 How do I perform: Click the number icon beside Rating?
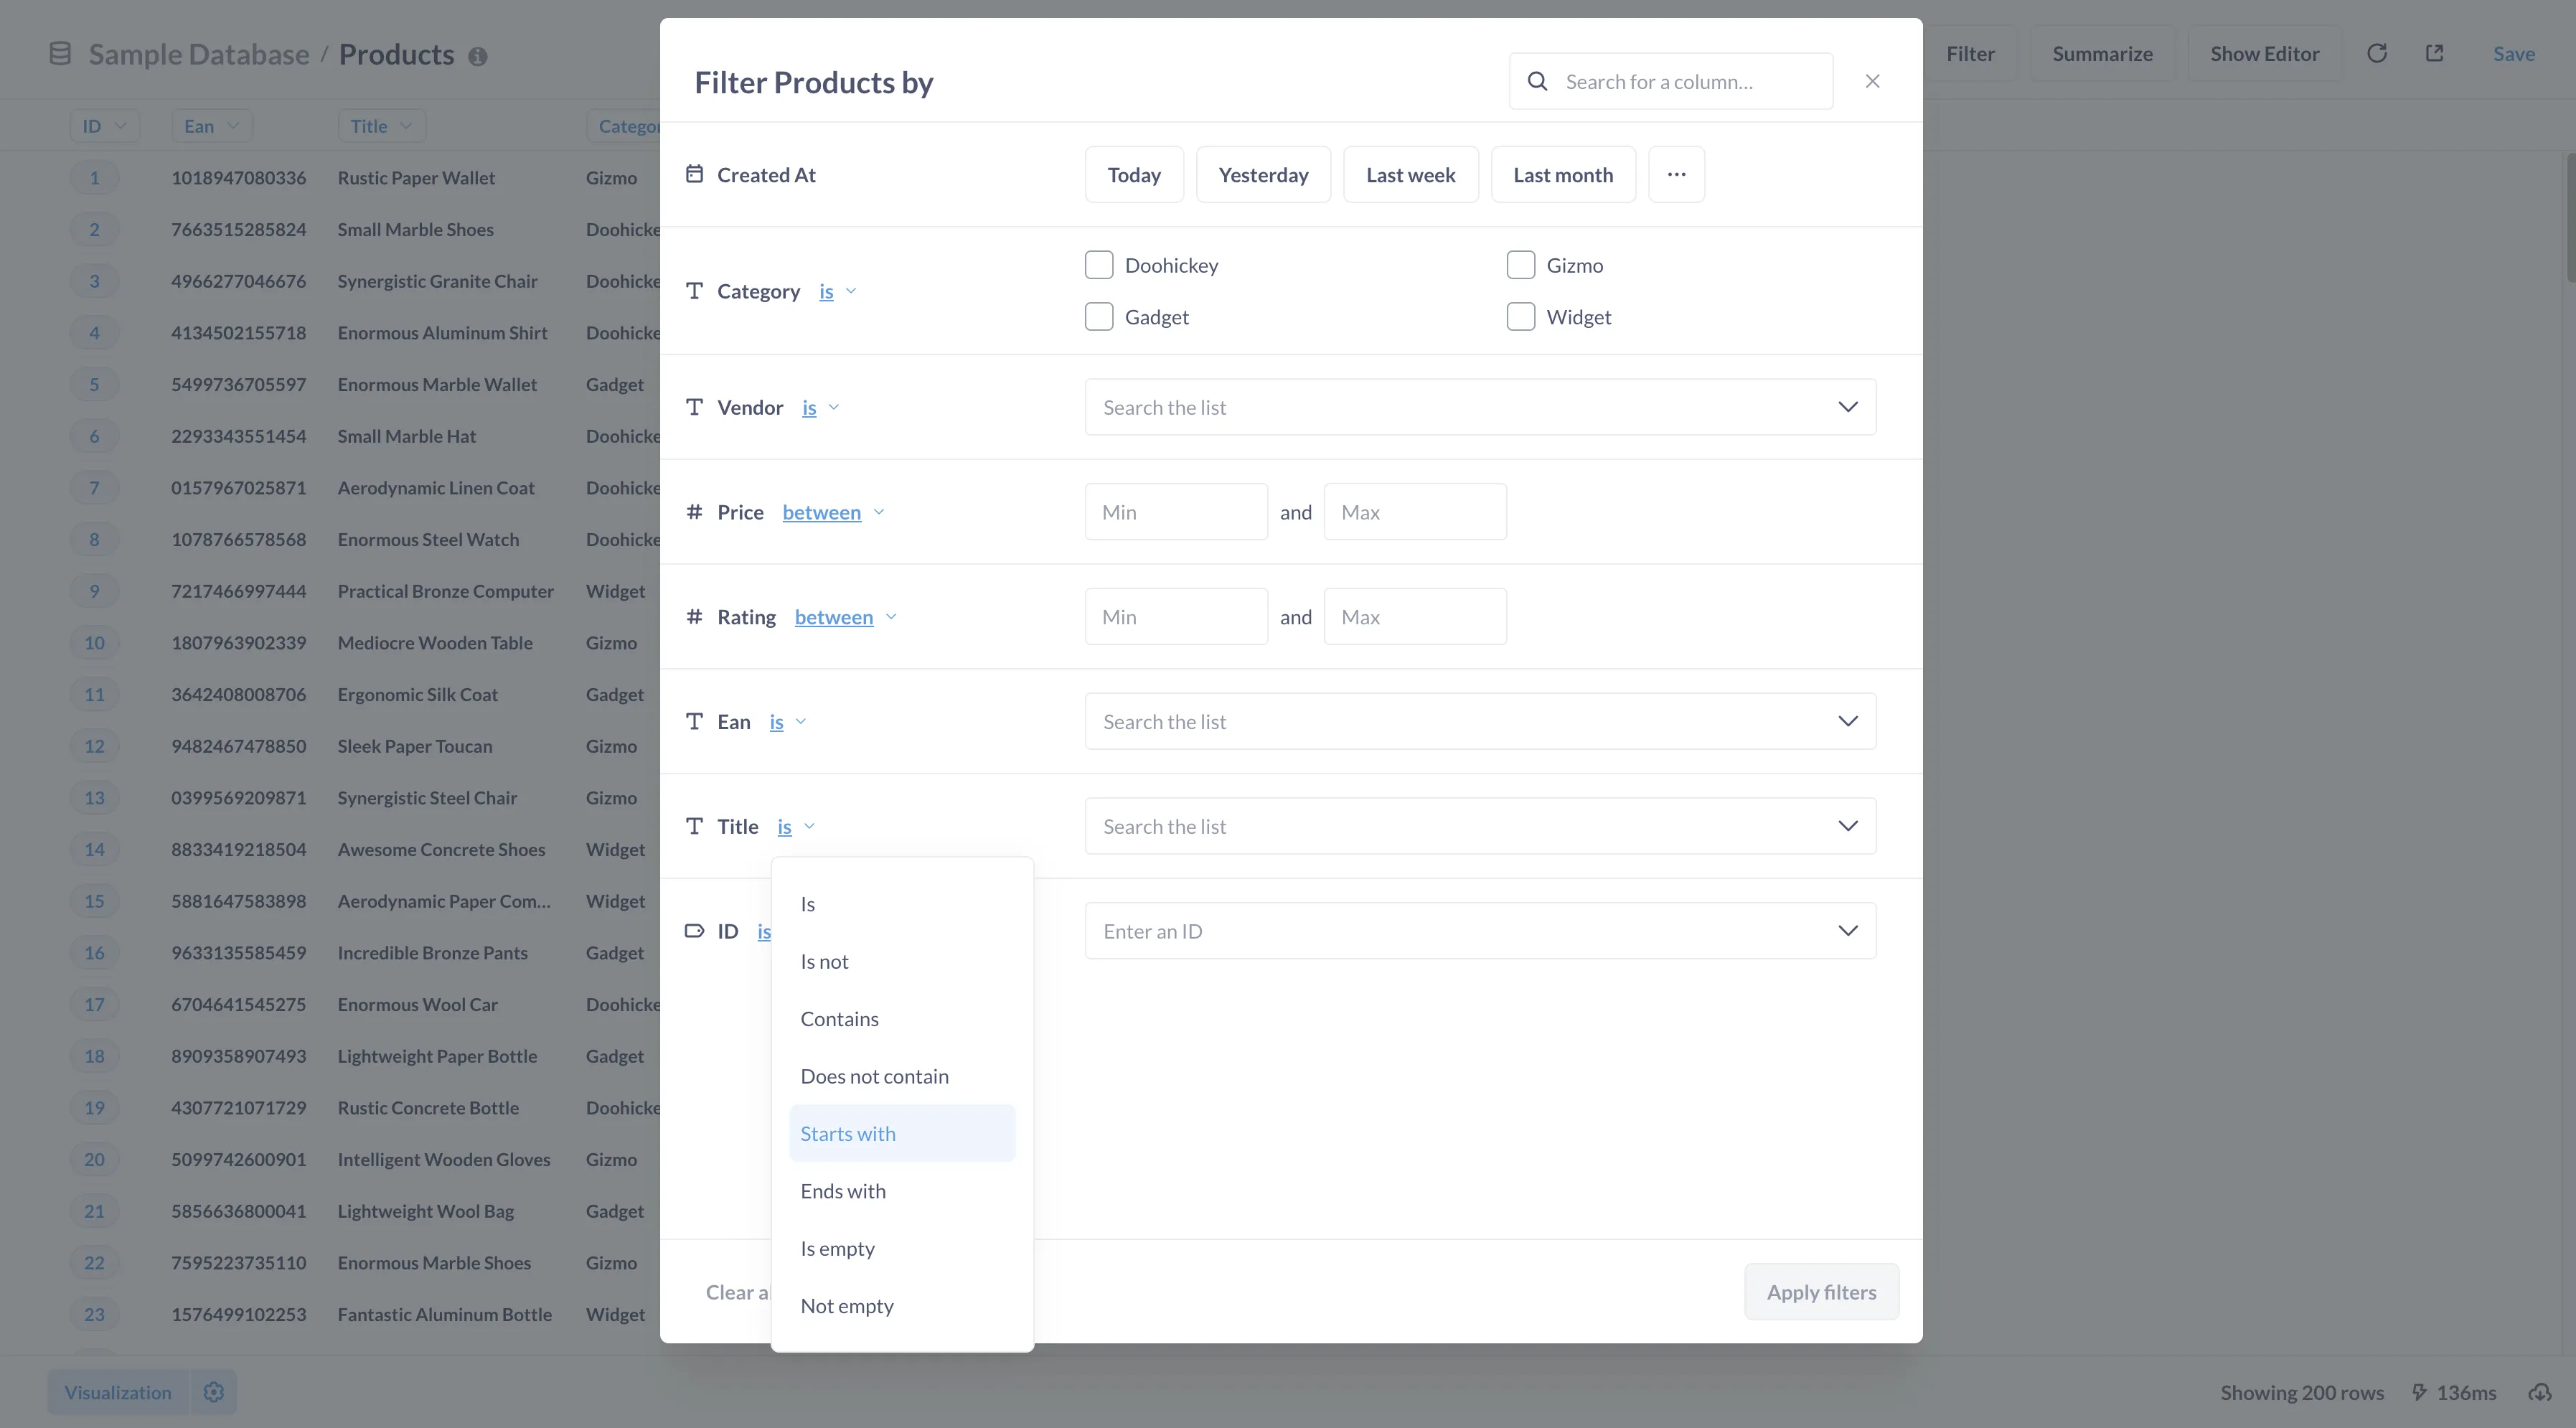694,616
